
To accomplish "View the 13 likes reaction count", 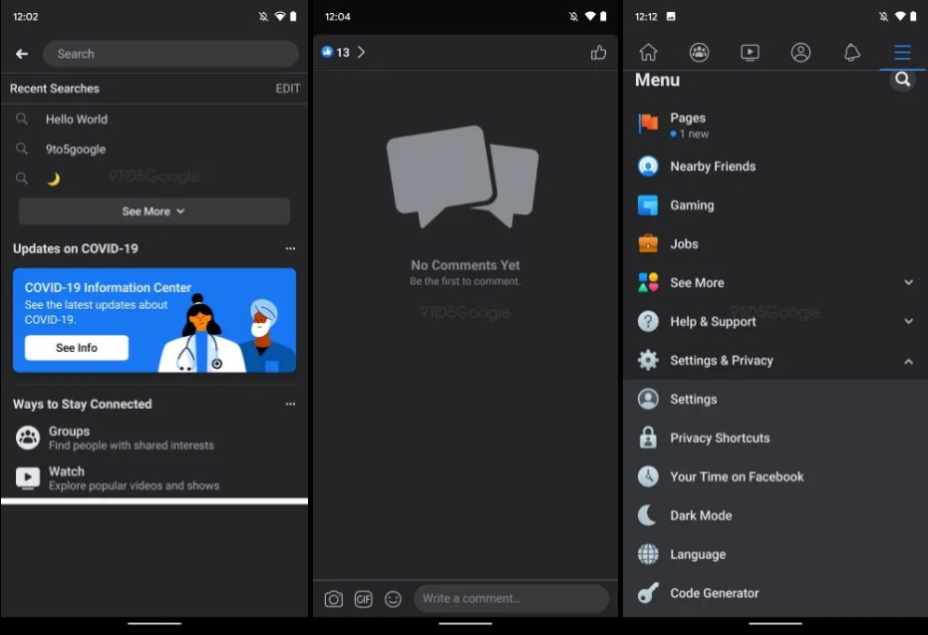I will pos(336,52).
